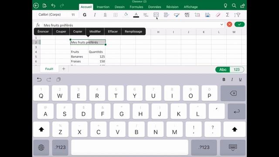Tap the fx function icon
This screenshot has width=279, height=157.
tap(38, 25)
